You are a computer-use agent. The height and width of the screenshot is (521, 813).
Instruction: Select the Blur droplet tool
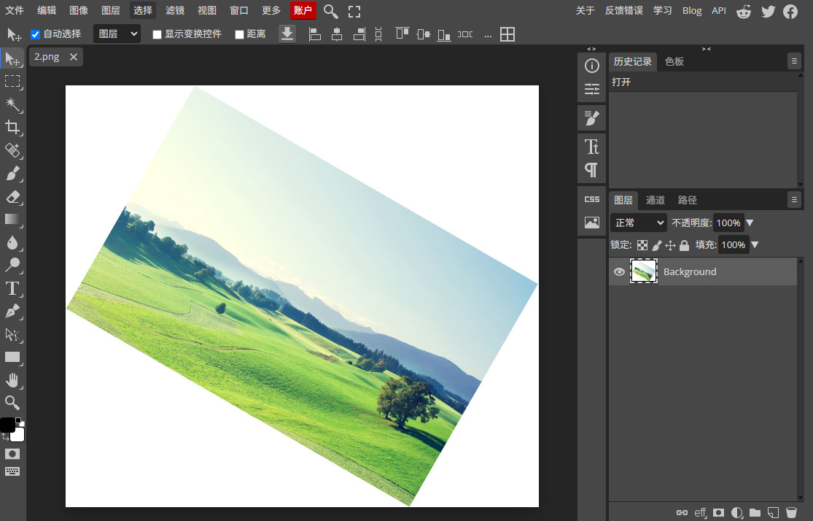[x=13, y=242]
